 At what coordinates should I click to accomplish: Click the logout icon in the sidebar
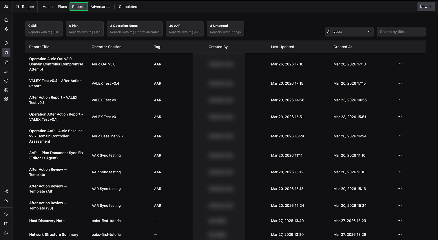pos(6,233)
